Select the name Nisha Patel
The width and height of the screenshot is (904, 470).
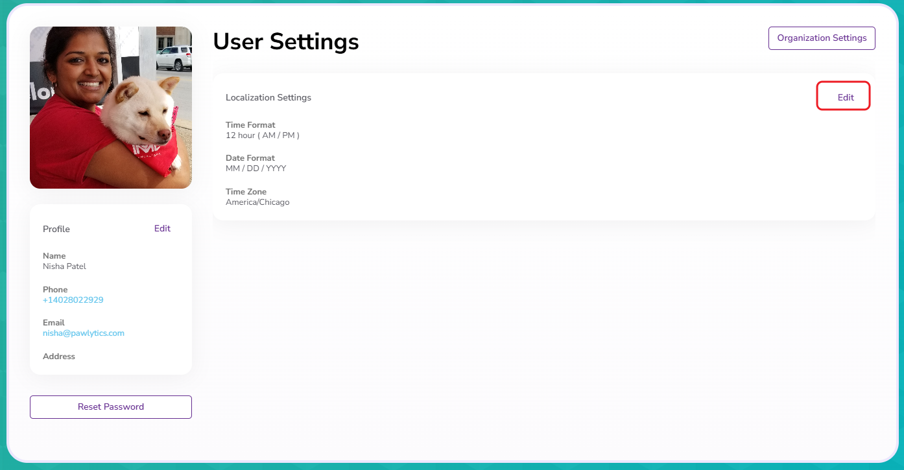click(x=64, y=266)
